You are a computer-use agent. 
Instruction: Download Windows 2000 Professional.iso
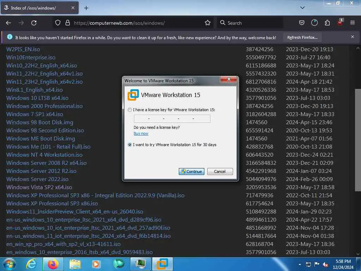point(44,106)
